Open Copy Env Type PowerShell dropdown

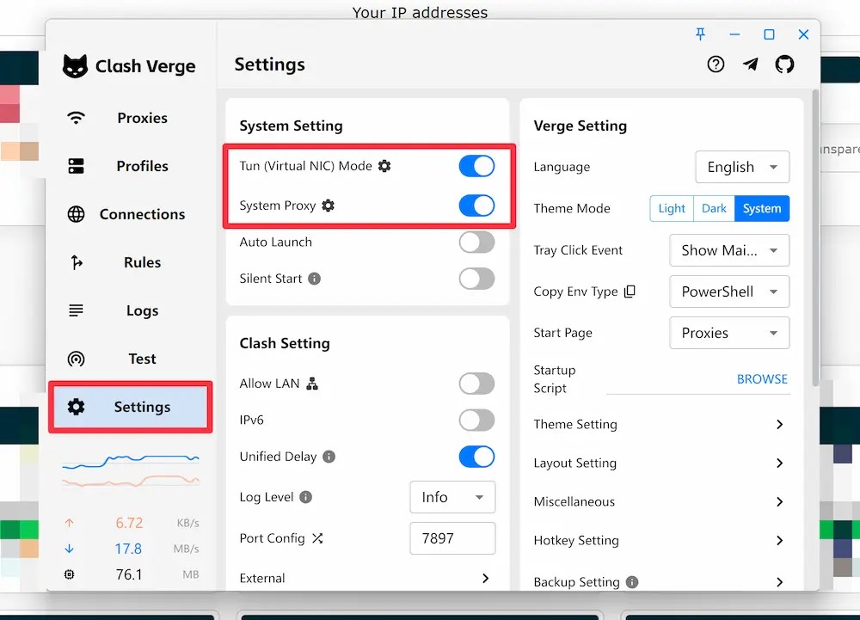(x=729, y=292)
